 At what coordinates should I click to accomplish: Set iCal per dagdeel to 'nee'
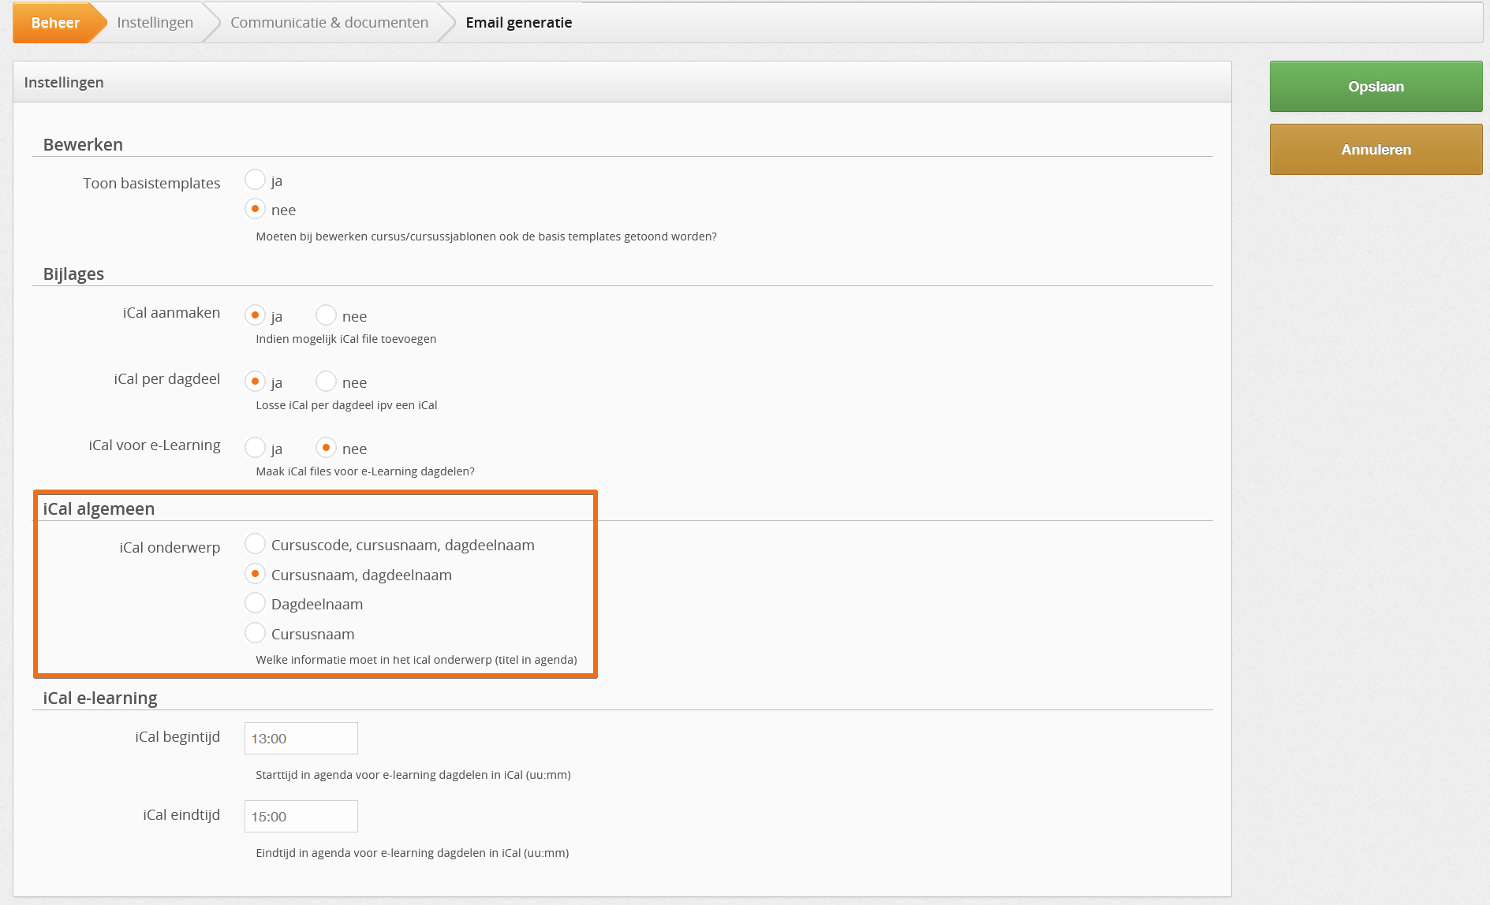[326, 382]
